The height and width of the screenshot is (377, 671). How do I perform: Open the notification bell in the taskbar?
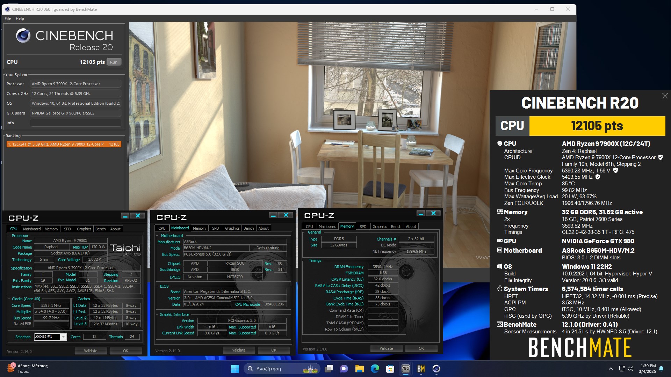click(661, 369)
